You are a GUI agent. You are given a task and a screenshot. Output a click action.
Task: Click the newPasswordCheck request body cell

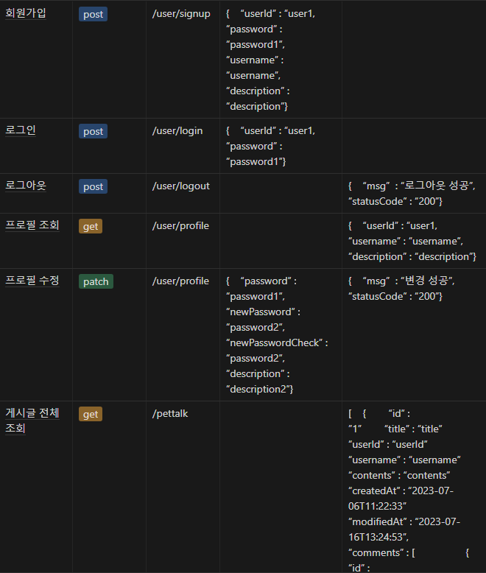[281, 334]
